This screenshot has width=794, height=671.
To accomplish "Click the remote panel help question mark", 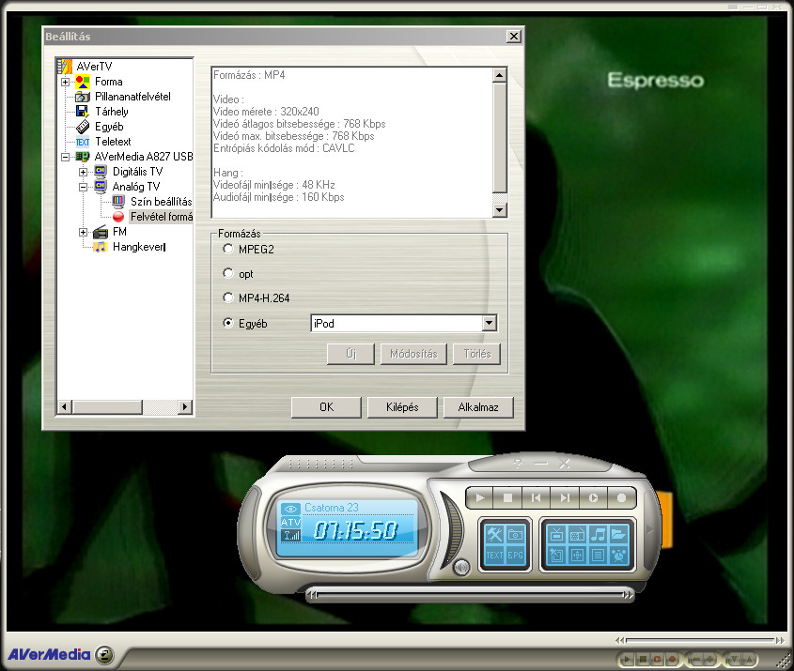I will pos(518,464).
